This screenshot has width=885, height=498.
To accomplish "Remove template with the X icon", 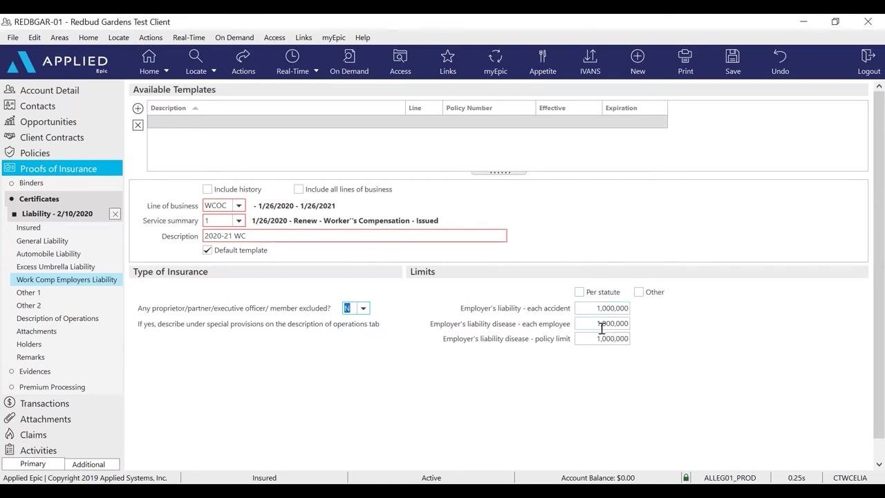I will click(138, 125).
